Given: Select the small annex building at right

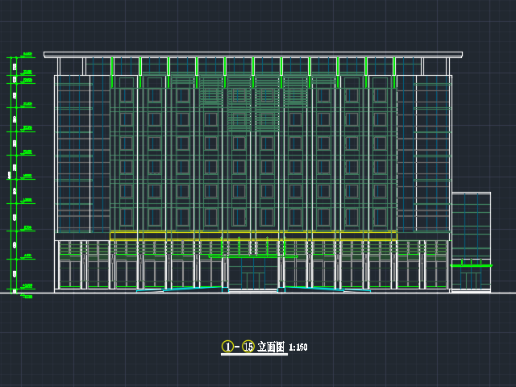Looking at the screenshot, I should [471, 241].
